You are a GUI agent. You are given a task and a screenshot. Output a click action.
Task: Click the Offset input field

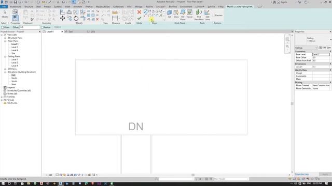[30, 27]
